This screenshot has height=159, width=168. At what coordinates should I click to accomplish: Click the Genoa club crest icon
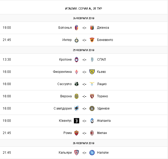[92, 28]
